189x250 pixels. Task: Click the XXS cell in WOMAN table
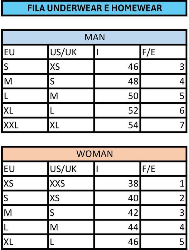point(71,183)
